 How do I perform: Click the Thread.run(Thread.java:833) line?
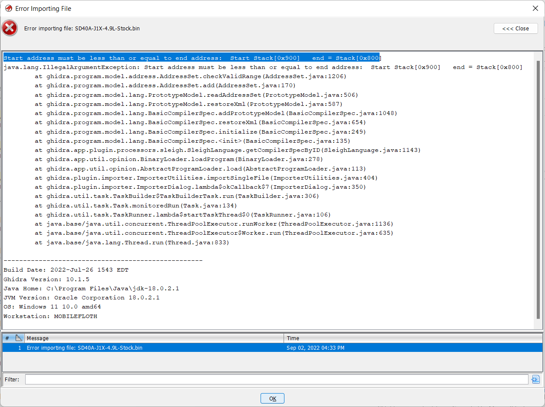(132, 242)
